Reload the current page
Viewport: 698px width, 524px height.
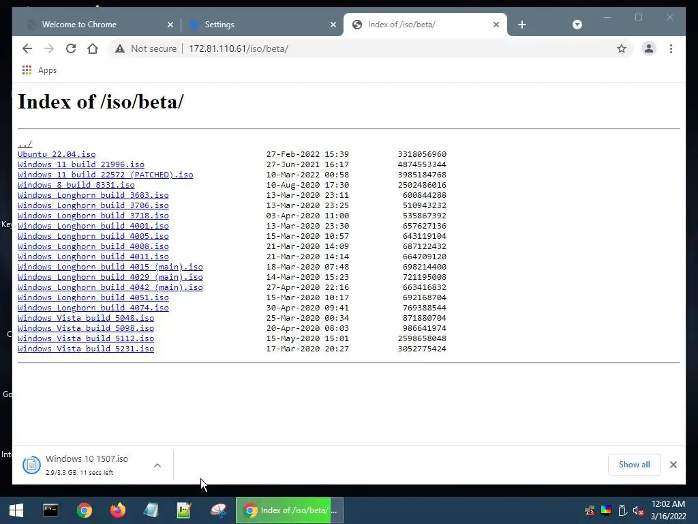pos(71,48)
